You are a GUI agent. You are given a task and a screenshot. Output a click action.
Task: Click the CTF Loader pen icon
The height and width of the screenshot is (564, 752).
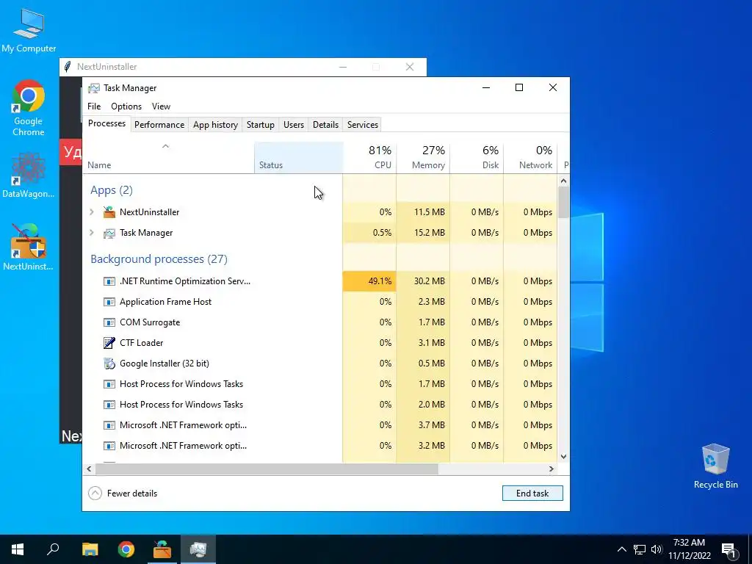(x=109, y=343)
